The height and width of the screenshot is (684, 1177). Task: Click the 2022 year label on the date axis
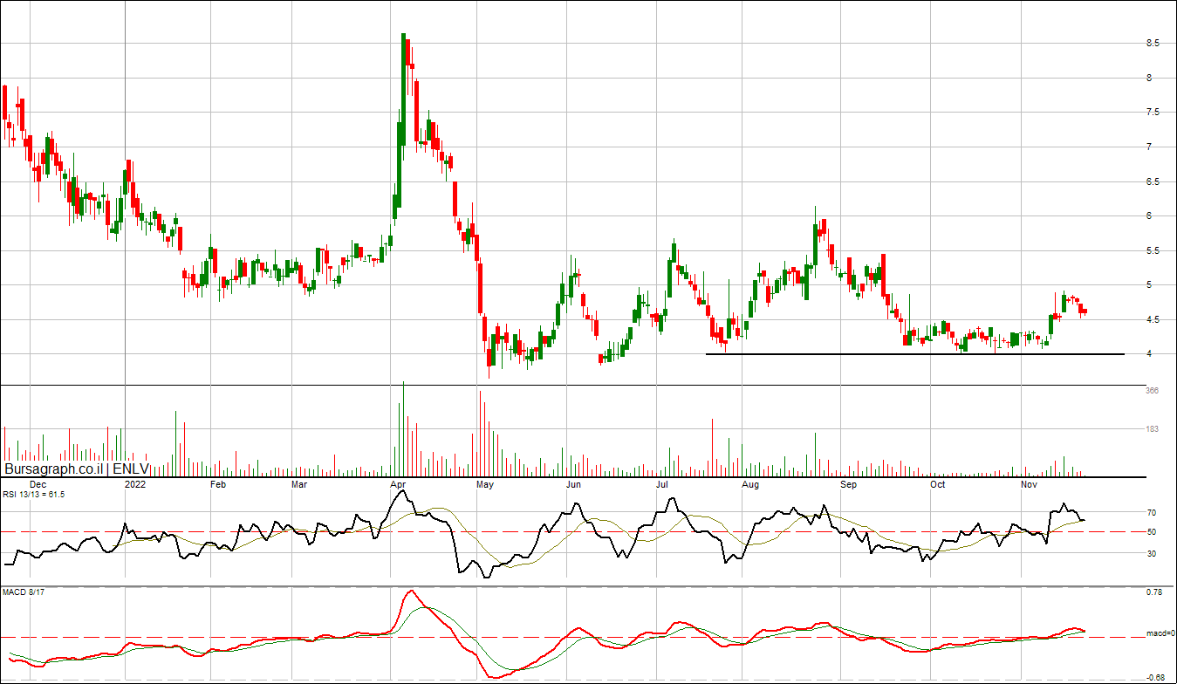tap(135, 482)
